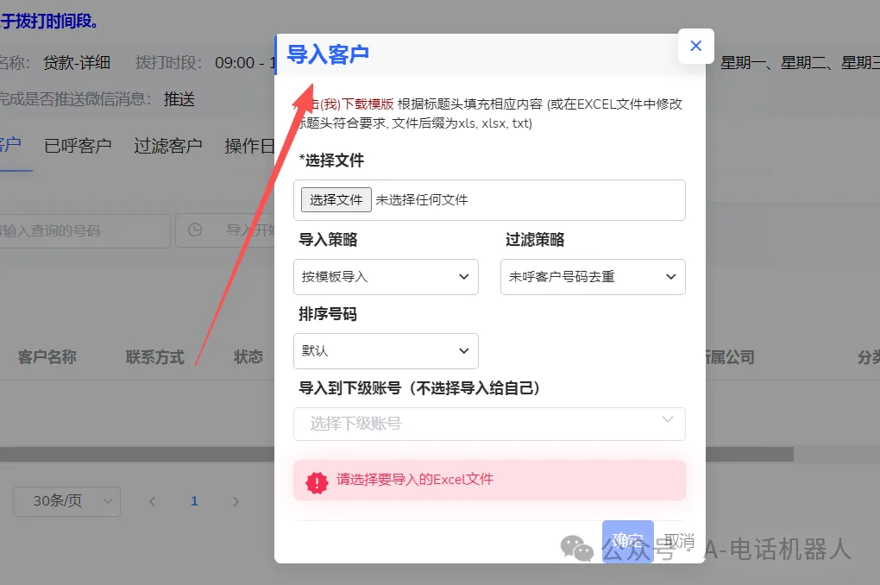Click the chevron inside the 30条/页 selector
Screen dimensions: 880x585
[x=108, y=501]
